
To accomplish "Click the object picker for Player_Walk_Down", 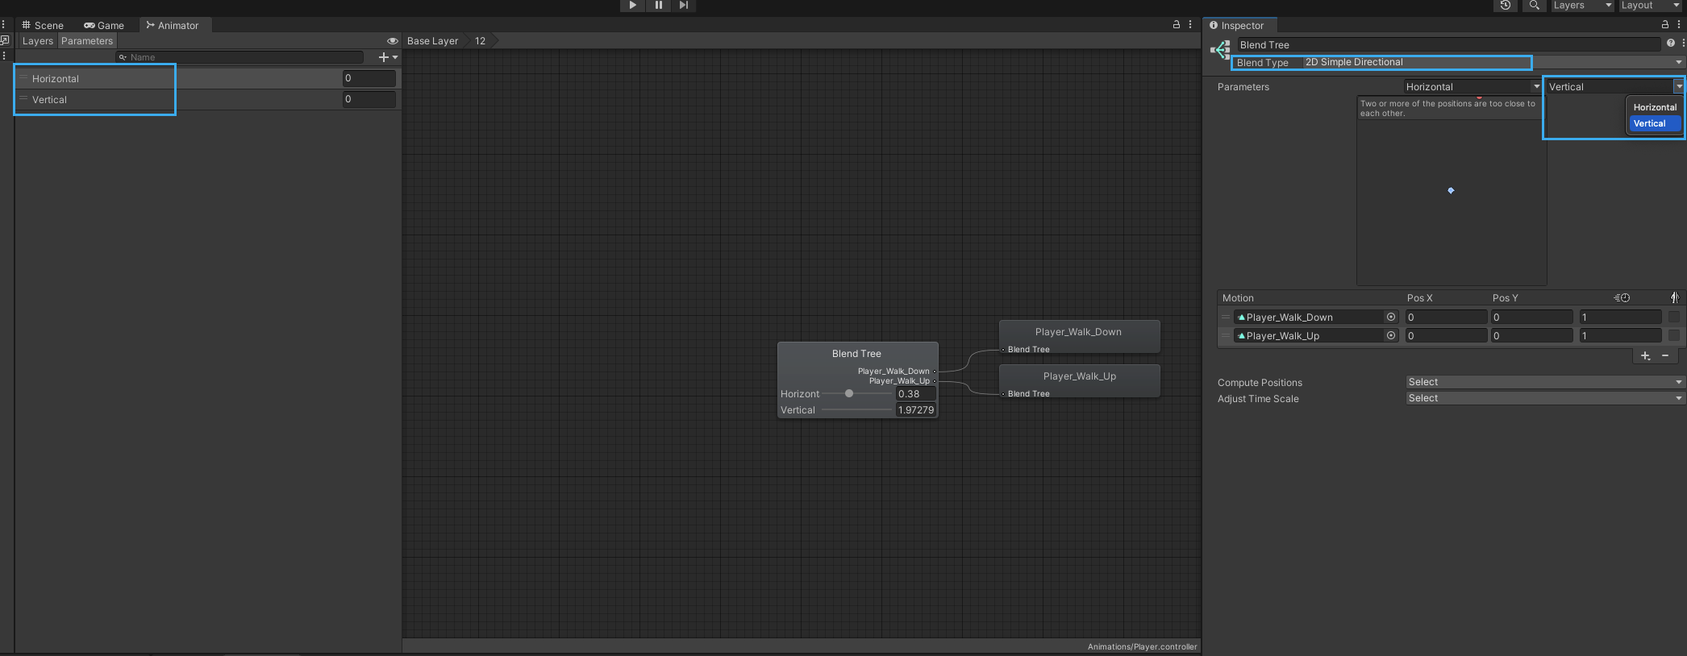I will [1391, 318].
